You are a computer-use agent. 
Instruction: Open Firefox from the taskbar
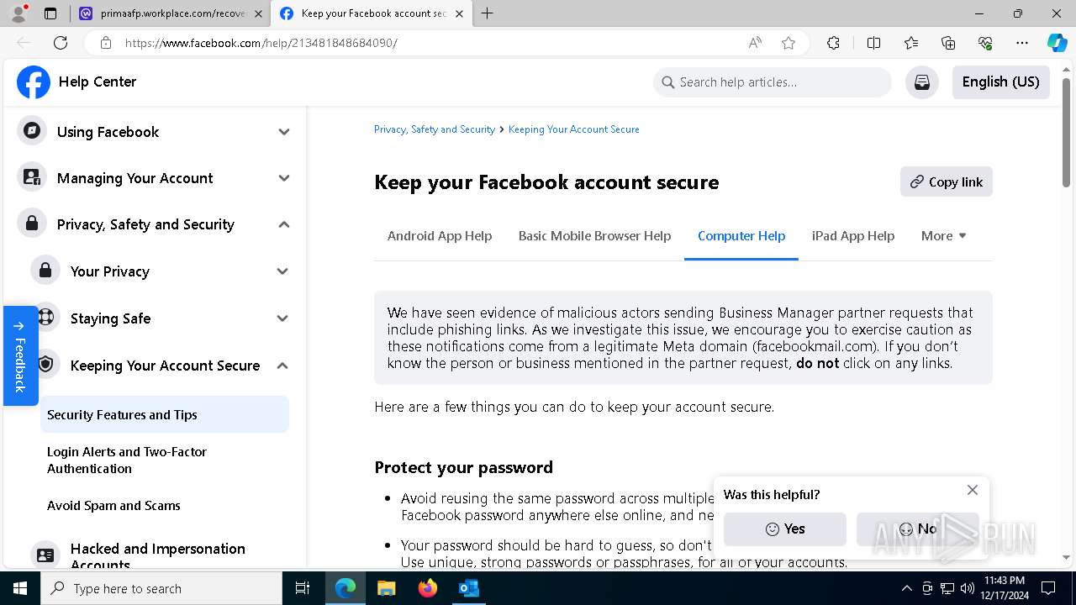(428, 588)
